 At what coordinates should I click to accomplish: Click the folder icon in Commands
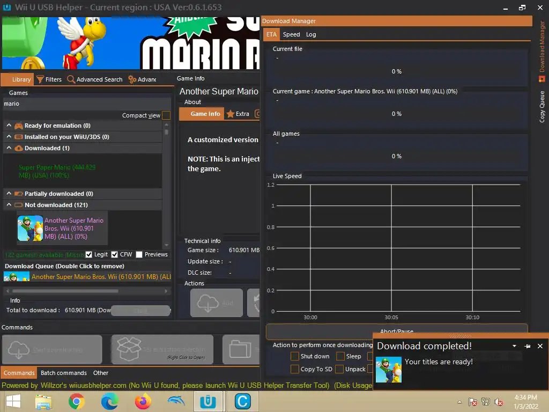pyautogui.click(x=240, y=349)
